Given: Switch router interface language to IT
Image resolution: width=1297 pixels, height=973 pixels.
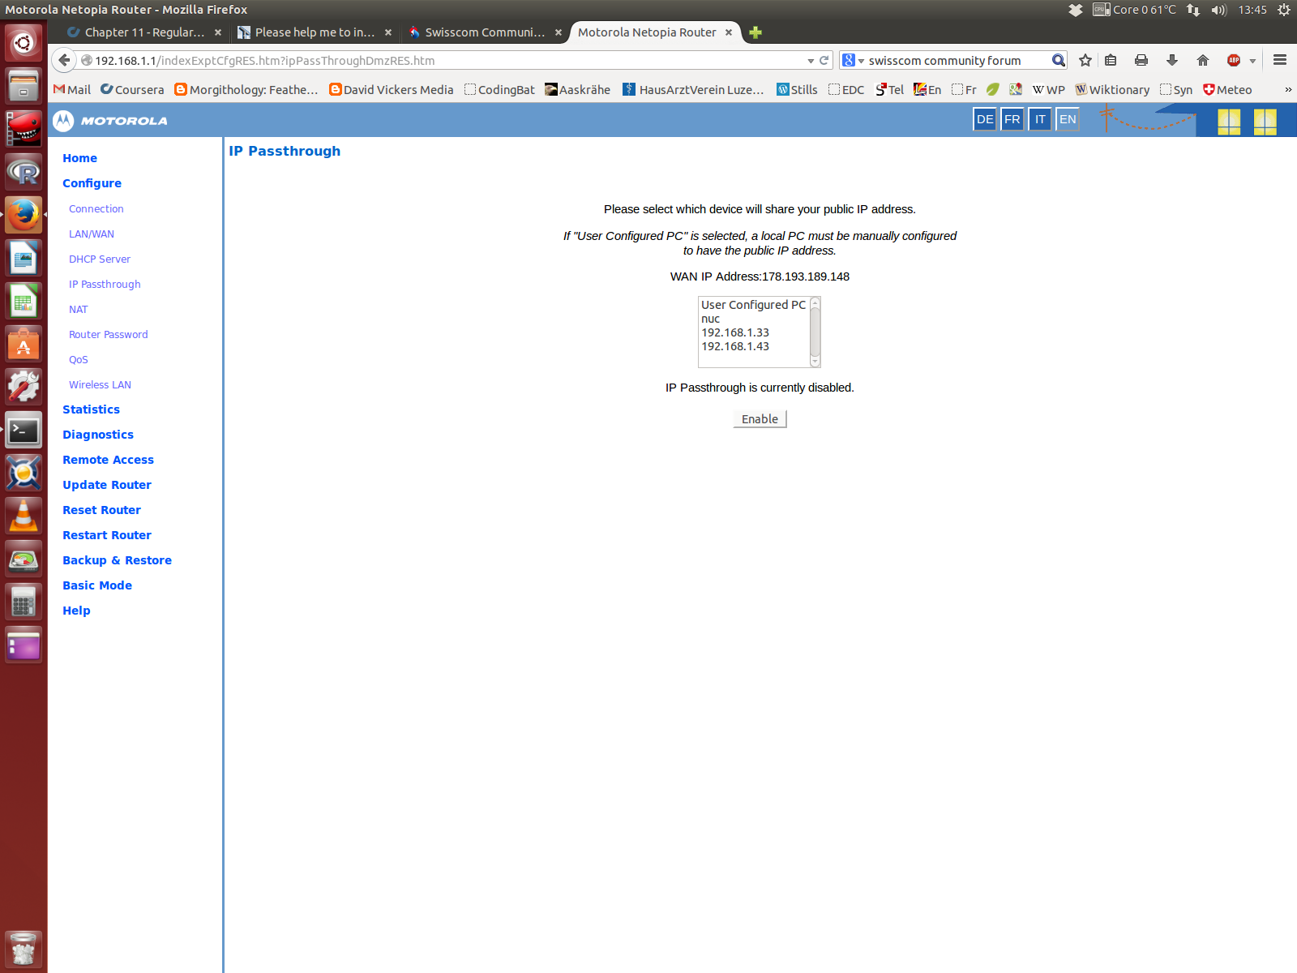Looking at the screenshot, I should point(1039,119).
